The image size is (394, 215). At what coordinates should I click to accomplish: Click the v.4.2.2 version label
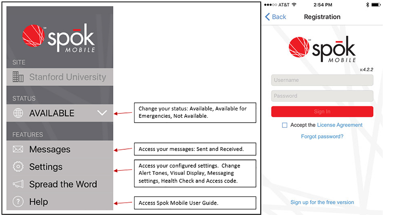coord(366,69)
